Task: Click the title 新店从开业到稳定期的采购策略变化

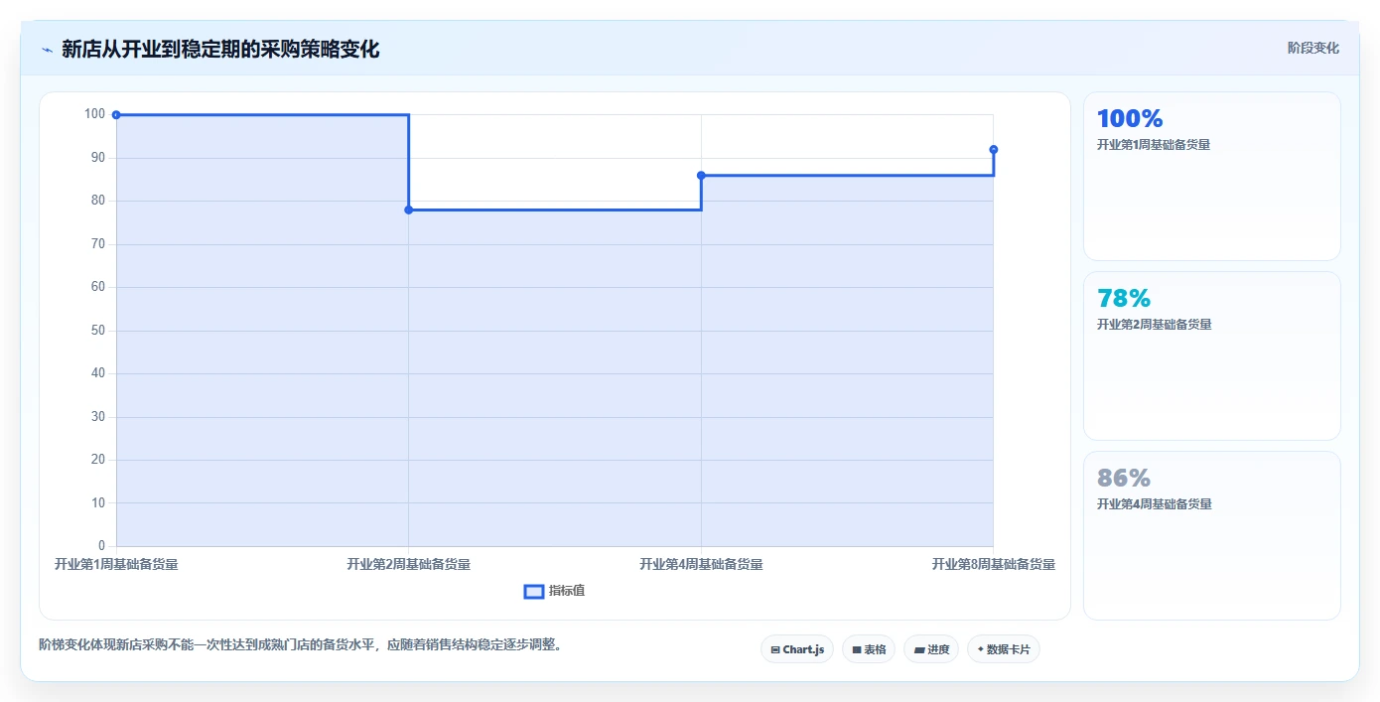Action: pyautogui.click(x=220, y=49)
